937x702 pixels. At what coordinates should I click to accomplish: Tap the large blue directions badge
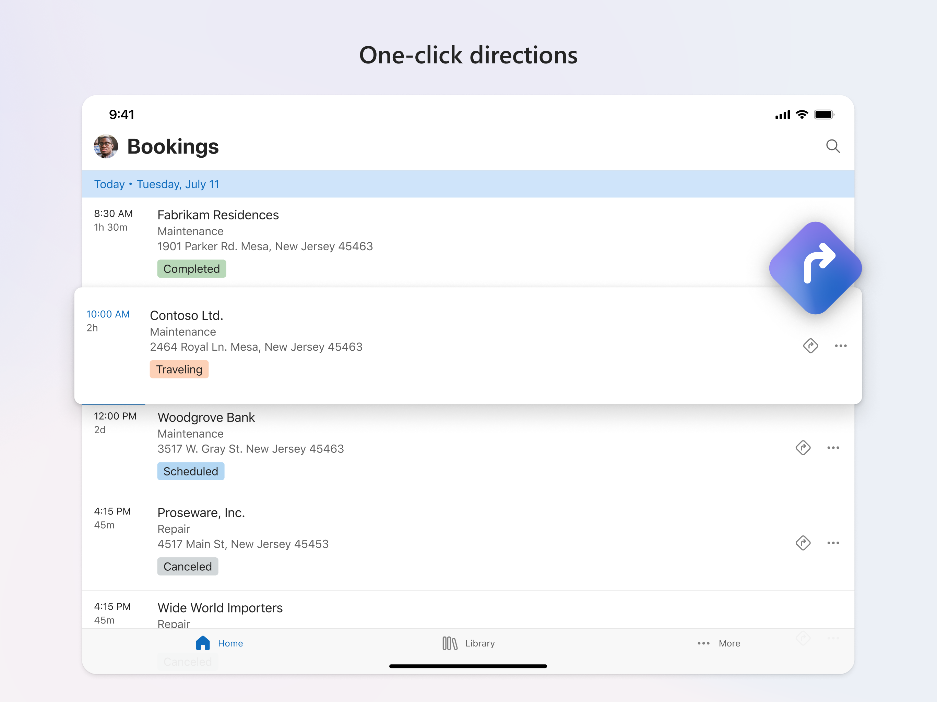click(x=815, y=268)
